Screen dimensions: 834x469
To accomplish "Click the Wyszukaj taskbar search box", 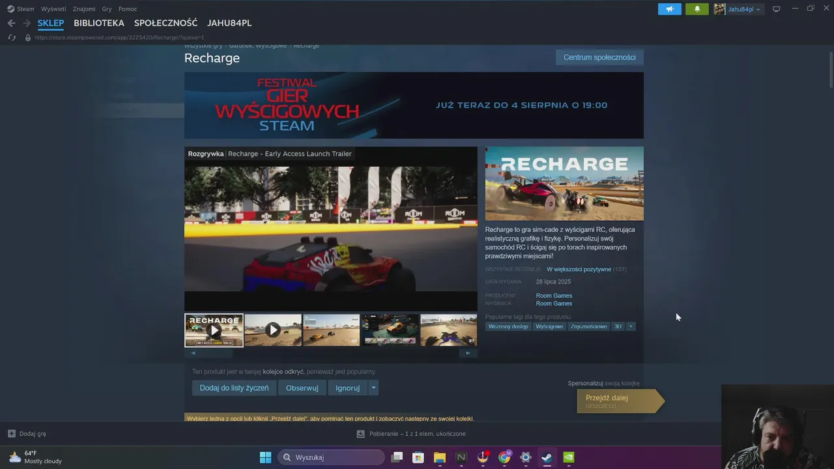I will (331, 457).
